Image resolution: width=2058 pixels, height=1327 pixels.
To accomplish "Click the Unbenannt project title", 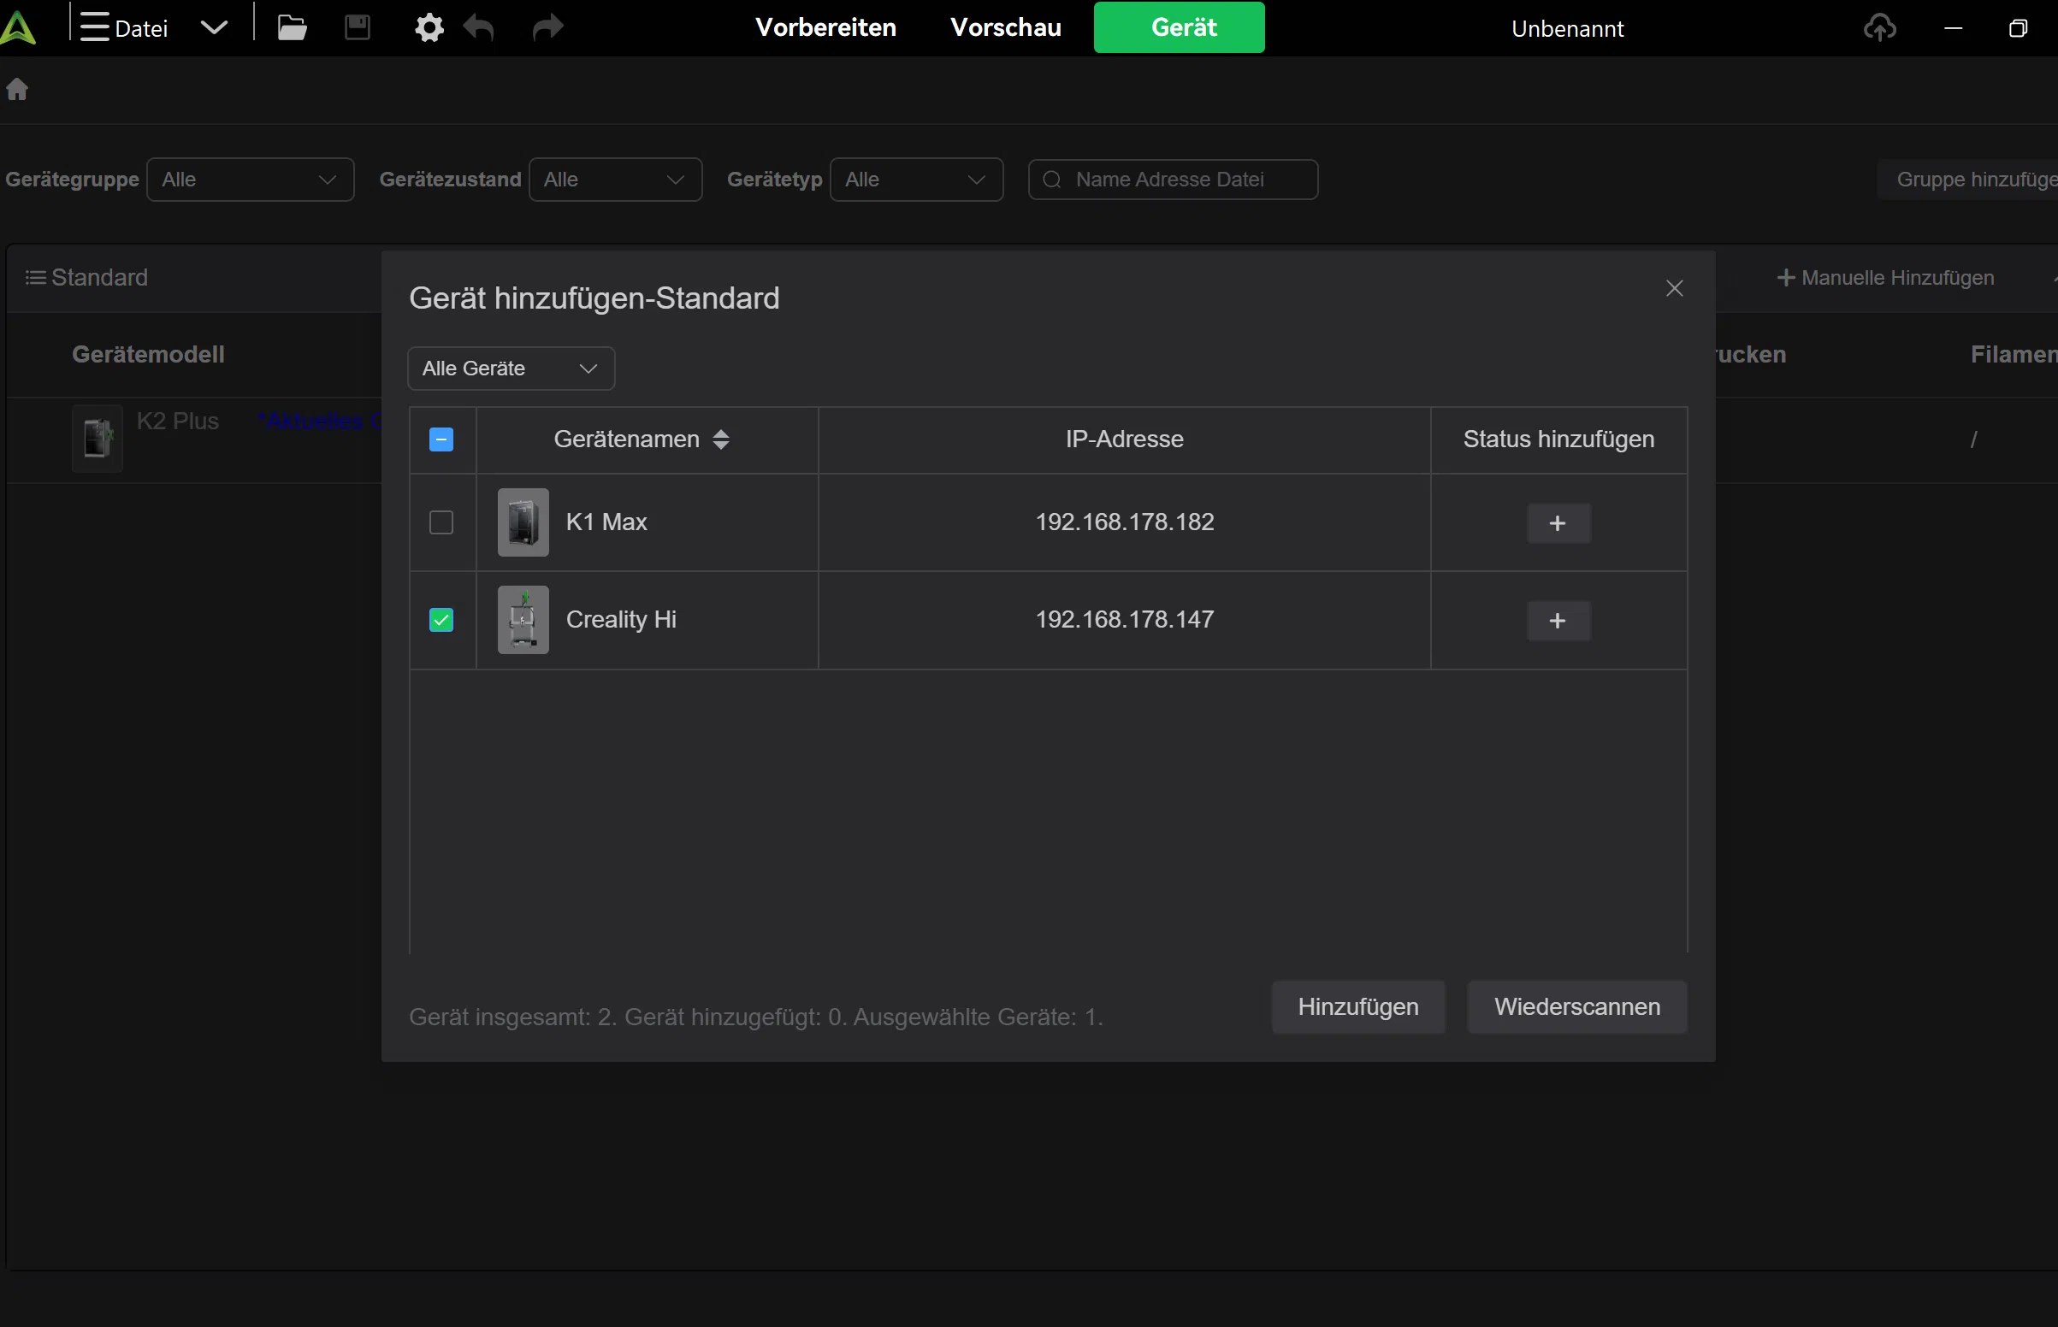I will (1567, 28).
